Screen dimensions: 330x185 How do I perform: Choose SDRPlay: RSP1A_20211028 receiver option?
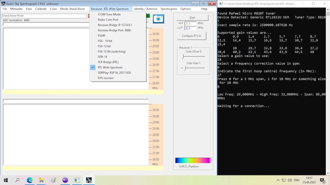tap(114, 73)
